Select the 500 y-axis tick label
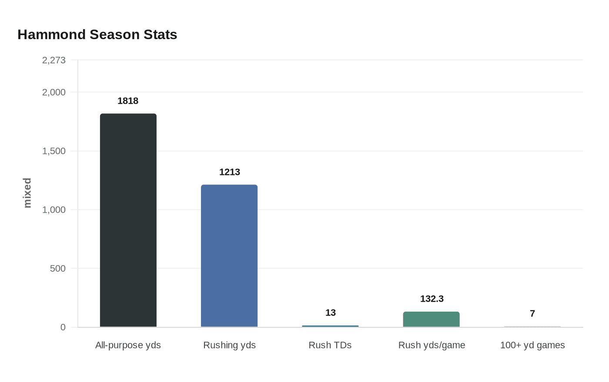The width and height of the screenshot is (609, 382). point(57,268)
